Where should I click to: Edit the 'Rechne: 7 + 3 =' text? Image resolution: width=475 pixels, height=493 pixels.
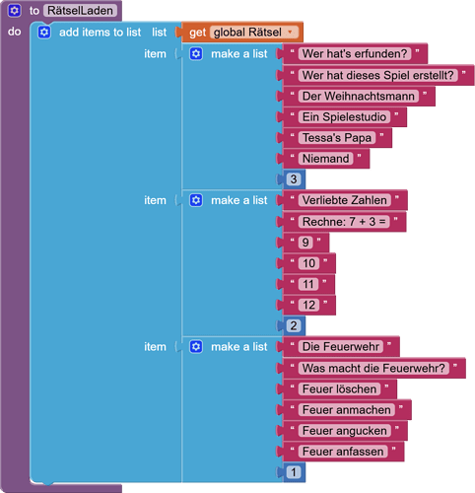(344, 222)
